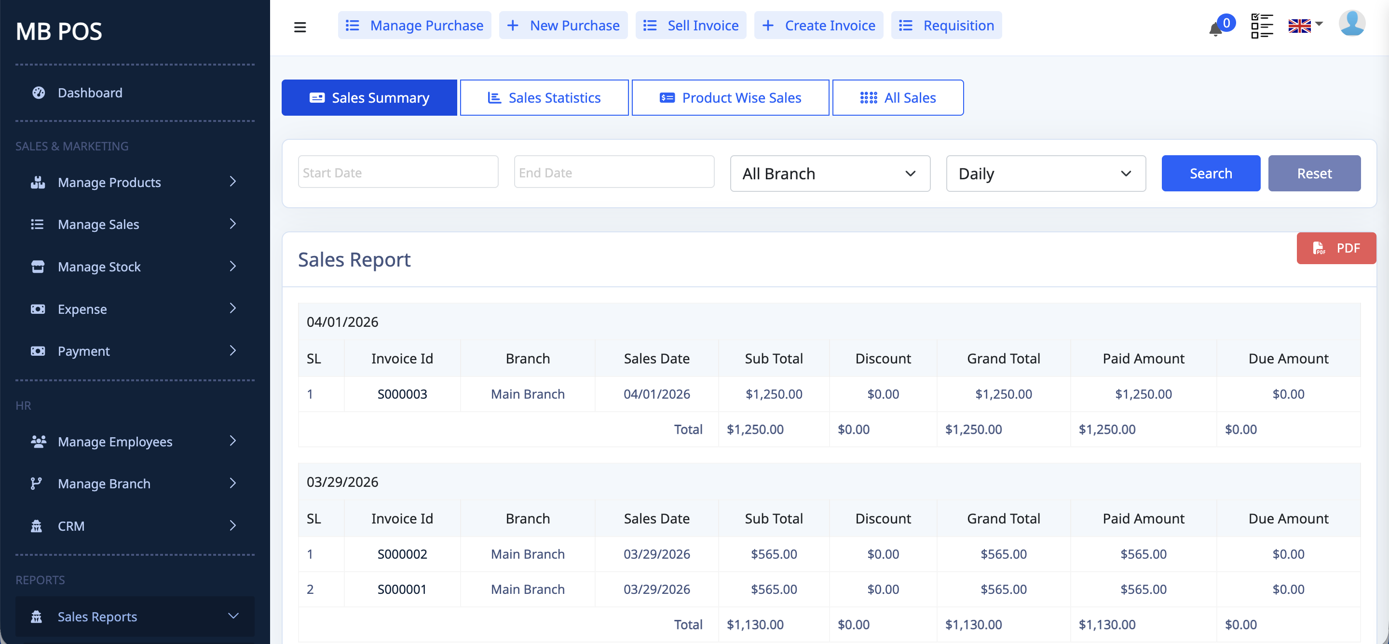Click the notification count badge 0

[x=1226, y=23]
